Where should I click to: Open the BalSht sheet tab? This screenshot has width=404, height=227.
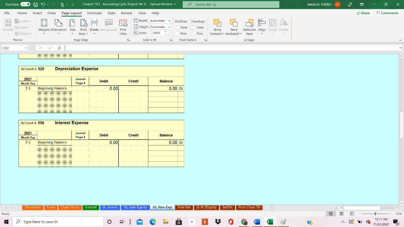coord(227,207)
